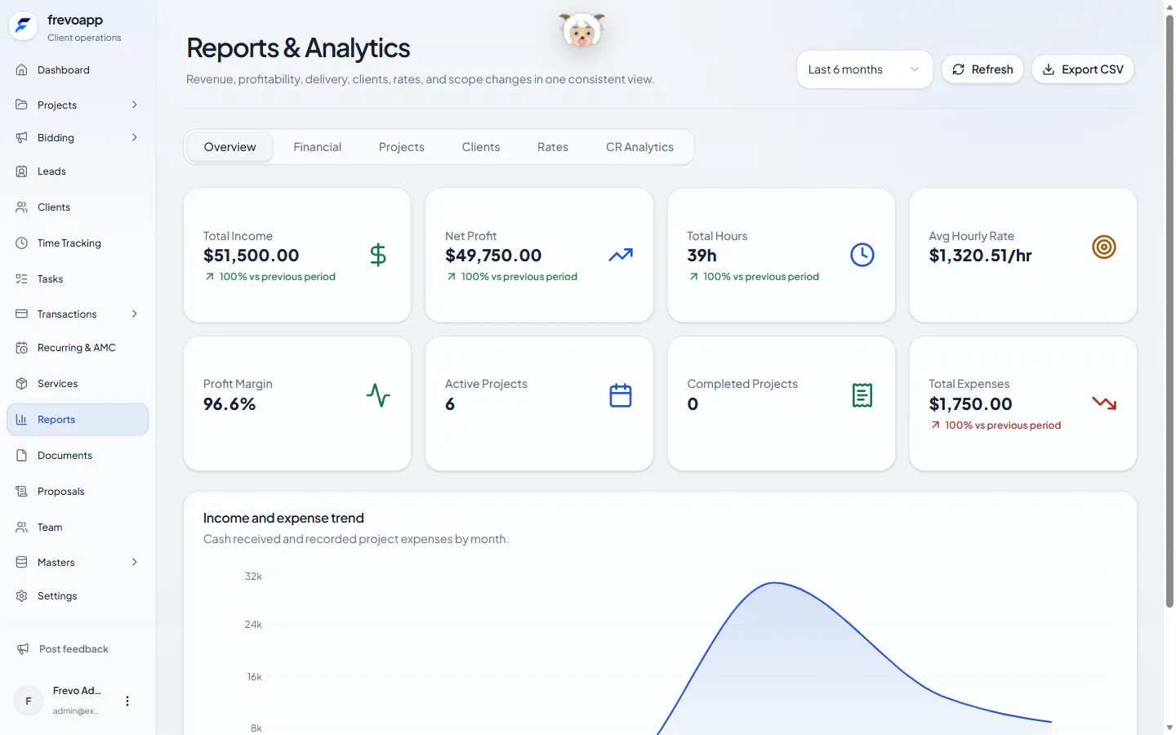Select the Overview tab
The image size is (1176, 735).
coord(230,147)
